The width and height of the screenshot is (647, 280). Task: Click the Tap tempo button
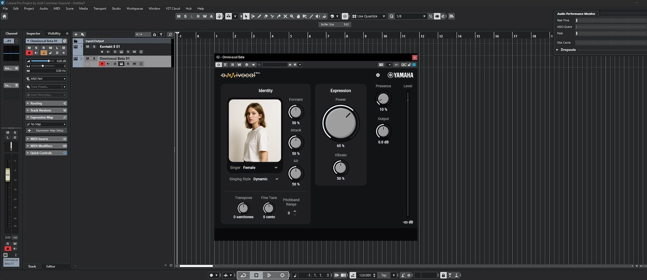[383, 275]
